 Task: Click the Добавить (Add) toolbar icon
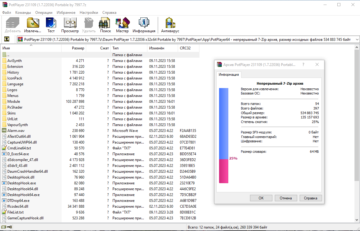point(13,23)
